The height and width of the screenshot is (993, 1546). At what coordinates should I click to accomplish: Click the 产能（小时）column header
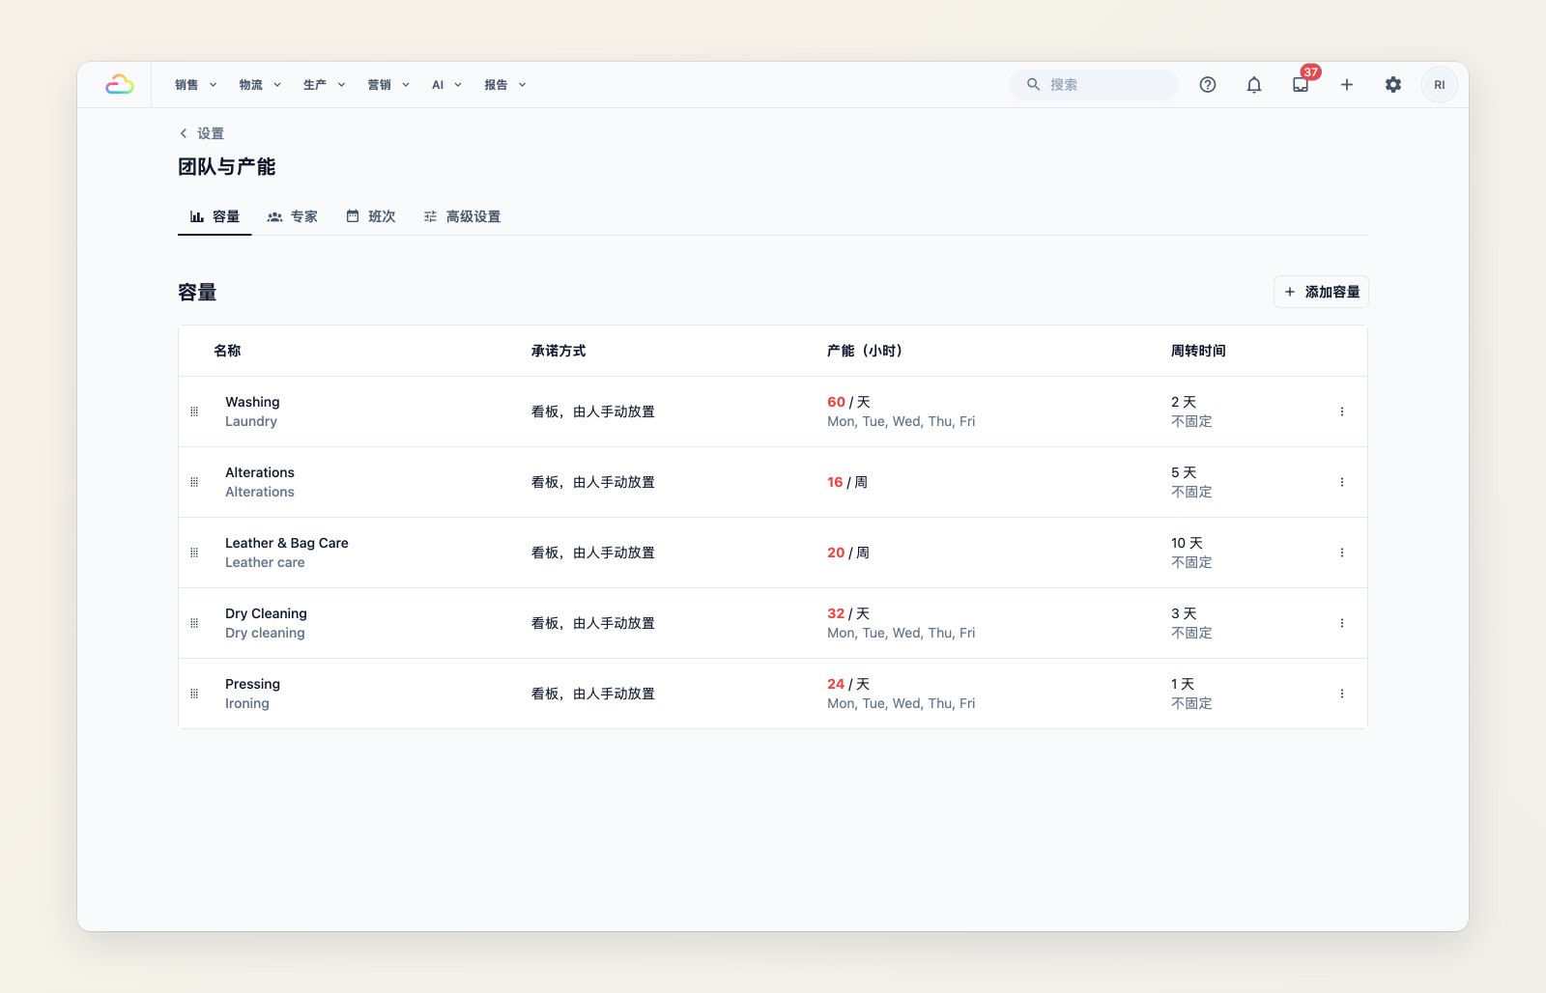click(865, 351)
